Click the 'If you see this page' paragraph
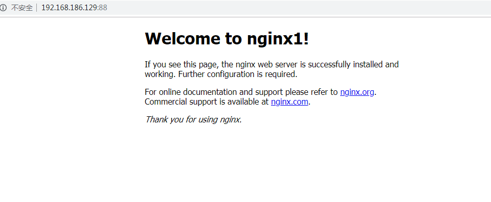This screenshot has width=491, height=202. 272,69
